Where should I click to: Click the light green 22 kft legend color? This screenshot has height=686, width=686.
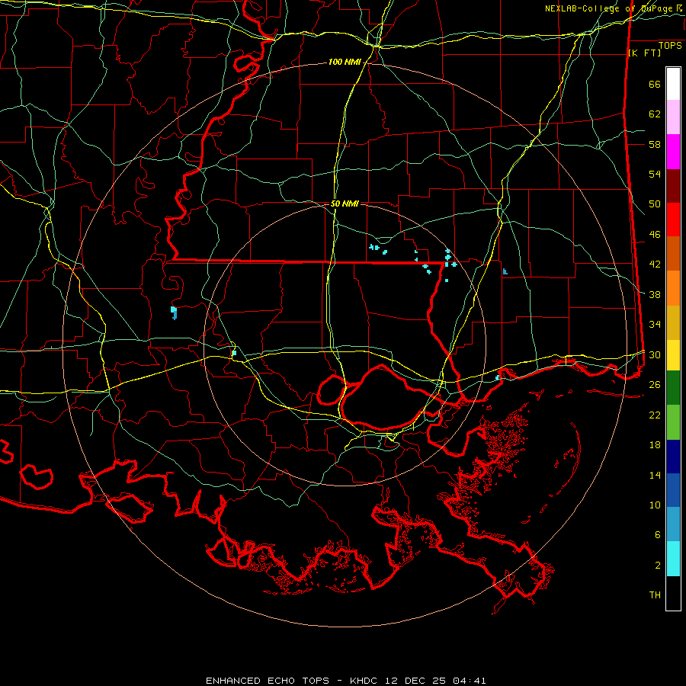(673, 422)
